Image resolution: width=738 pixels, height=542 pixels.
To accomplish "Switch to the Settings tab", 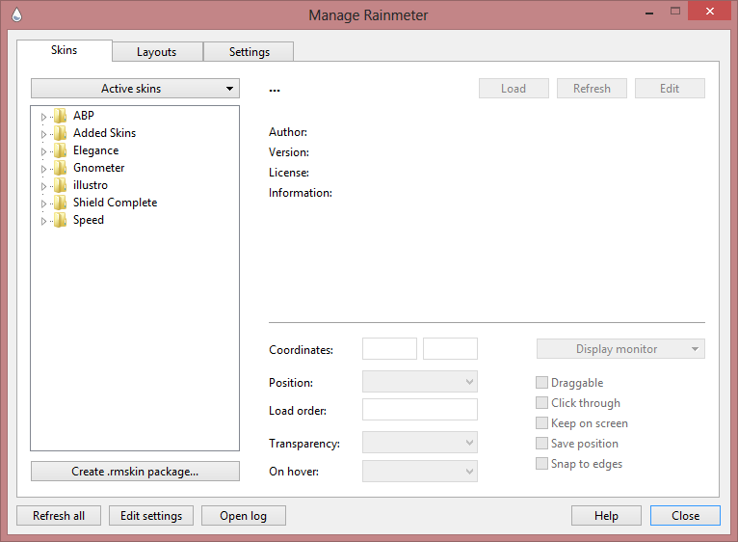I will pos(249,52).
